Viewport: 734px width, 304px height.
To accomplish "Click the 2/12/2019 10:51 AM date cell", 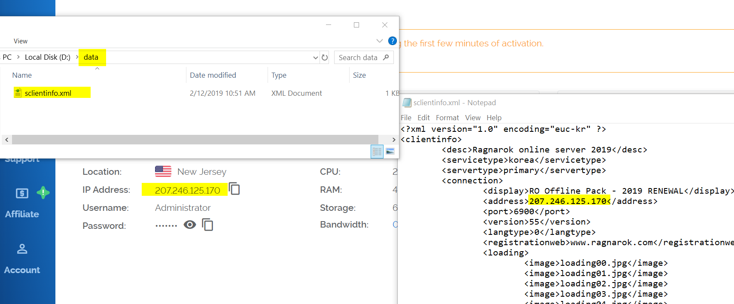I will click(x=222, y=93).
